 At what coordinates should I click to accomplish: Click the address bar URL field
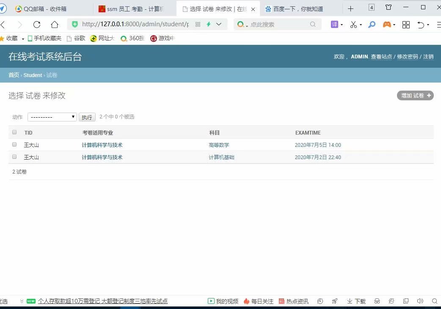135,24
